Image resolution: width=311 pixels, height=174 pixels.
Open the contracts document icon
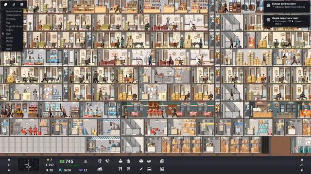(x=162, y=161)
